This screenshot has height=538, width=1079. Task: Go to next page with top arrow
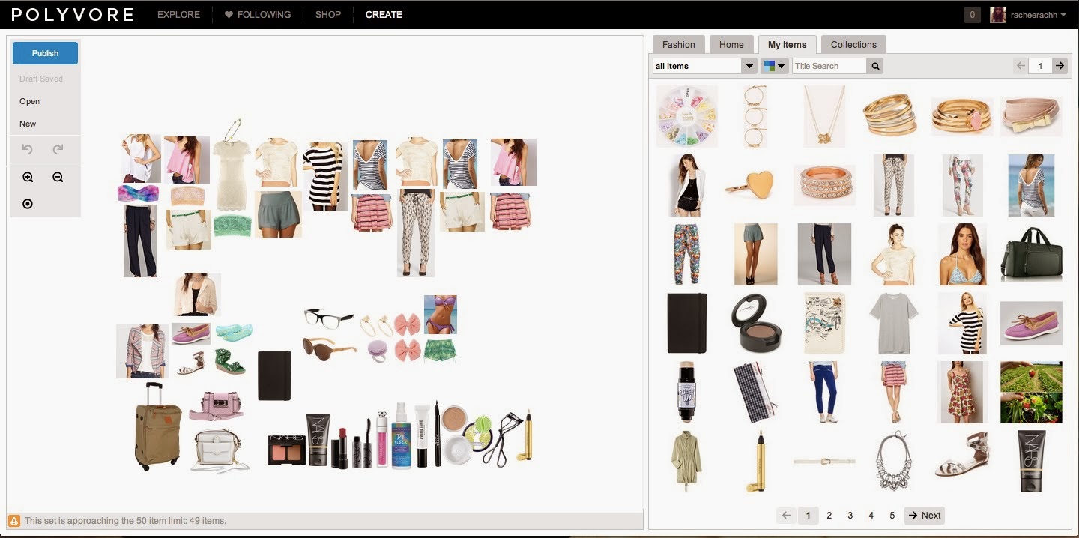pos(1060,66)
